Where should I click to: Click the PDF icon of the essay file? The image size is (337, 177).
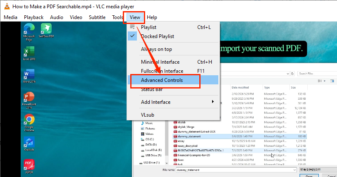175,141
